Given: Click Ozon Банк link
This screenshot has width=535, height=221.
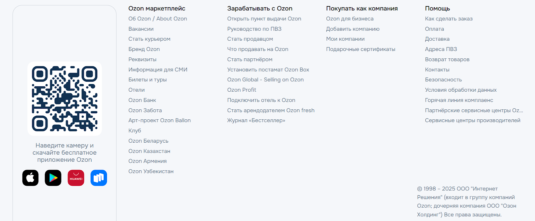Looking at the screenshot, I should coord(142,100).
